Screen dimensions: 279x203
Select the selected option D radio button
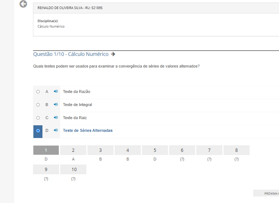(x=38, y=131)
